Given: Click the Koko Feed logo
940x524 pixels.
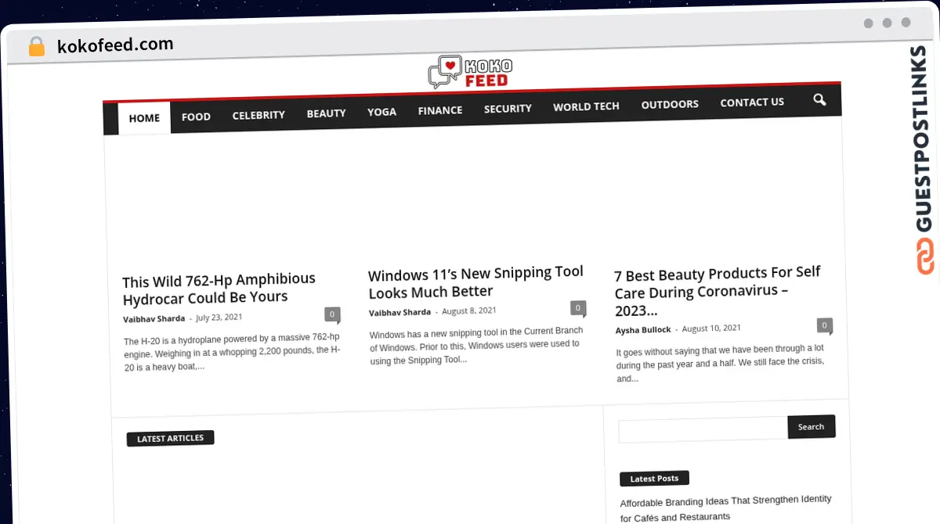Looking at the screenshot, I should point(470,72).
